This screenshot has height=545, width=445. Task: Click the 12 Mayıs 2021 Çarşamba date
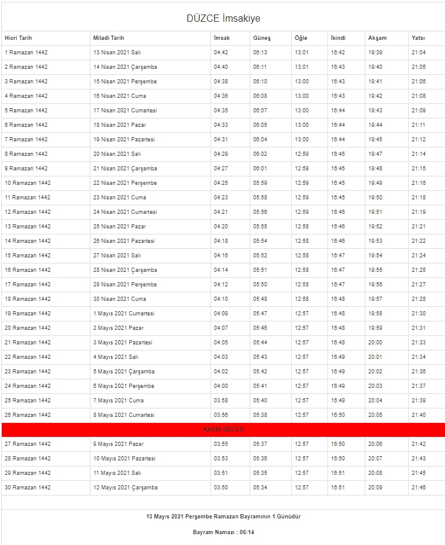click(125, 488)
